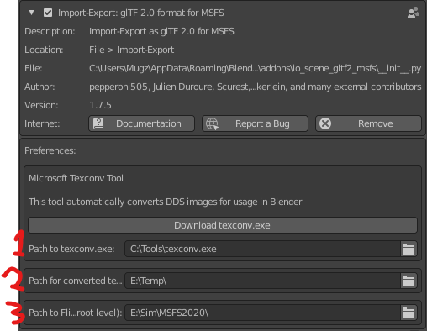Remove the glTF MSFS add-on
427x331 pixels.
click(368, 123)
